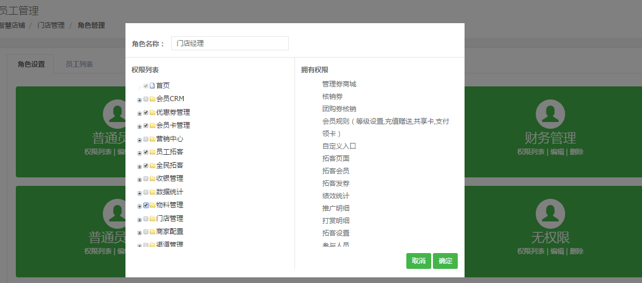Check the 商家配置 checkbox
This screenshot has height=283, width=642.
pos(146,232)
